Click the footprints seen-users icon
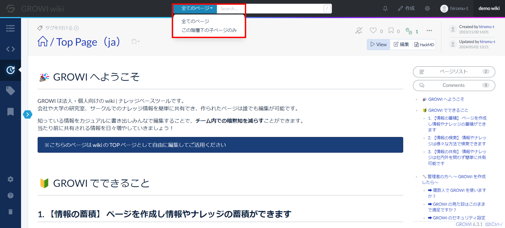This screenshot has height=228, width=505. 409,31
